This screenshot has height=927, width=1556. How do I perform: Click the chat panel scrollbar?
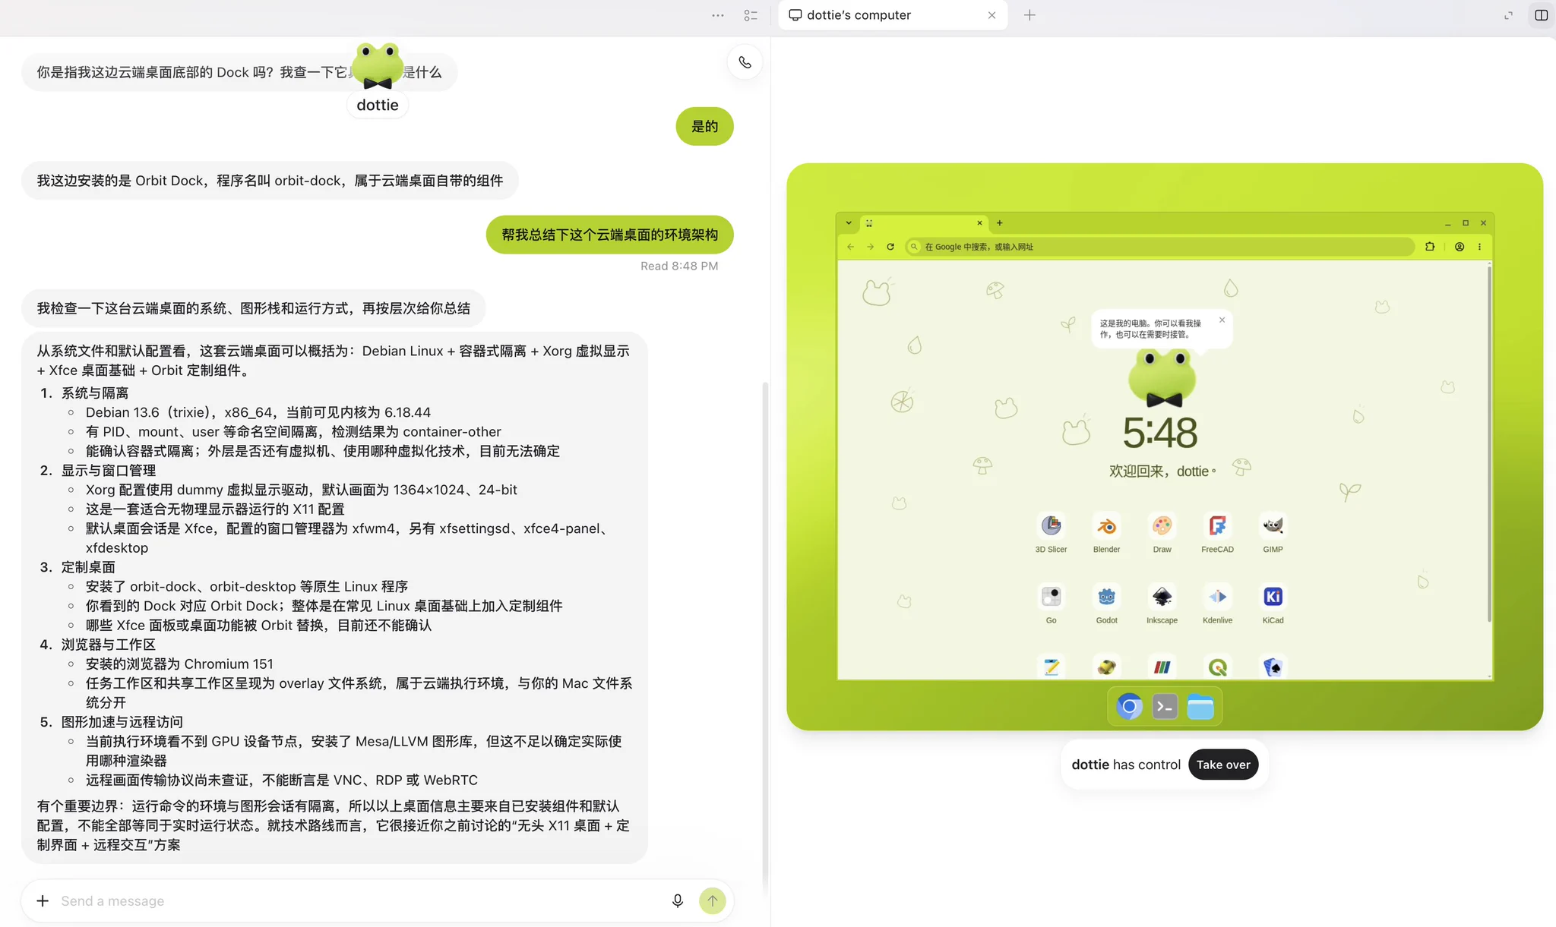(765, 638)
